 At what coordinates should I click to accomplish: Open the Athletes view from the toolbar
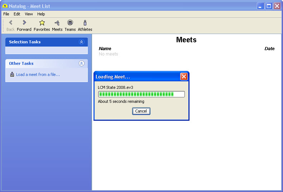(x=85, y=23)
